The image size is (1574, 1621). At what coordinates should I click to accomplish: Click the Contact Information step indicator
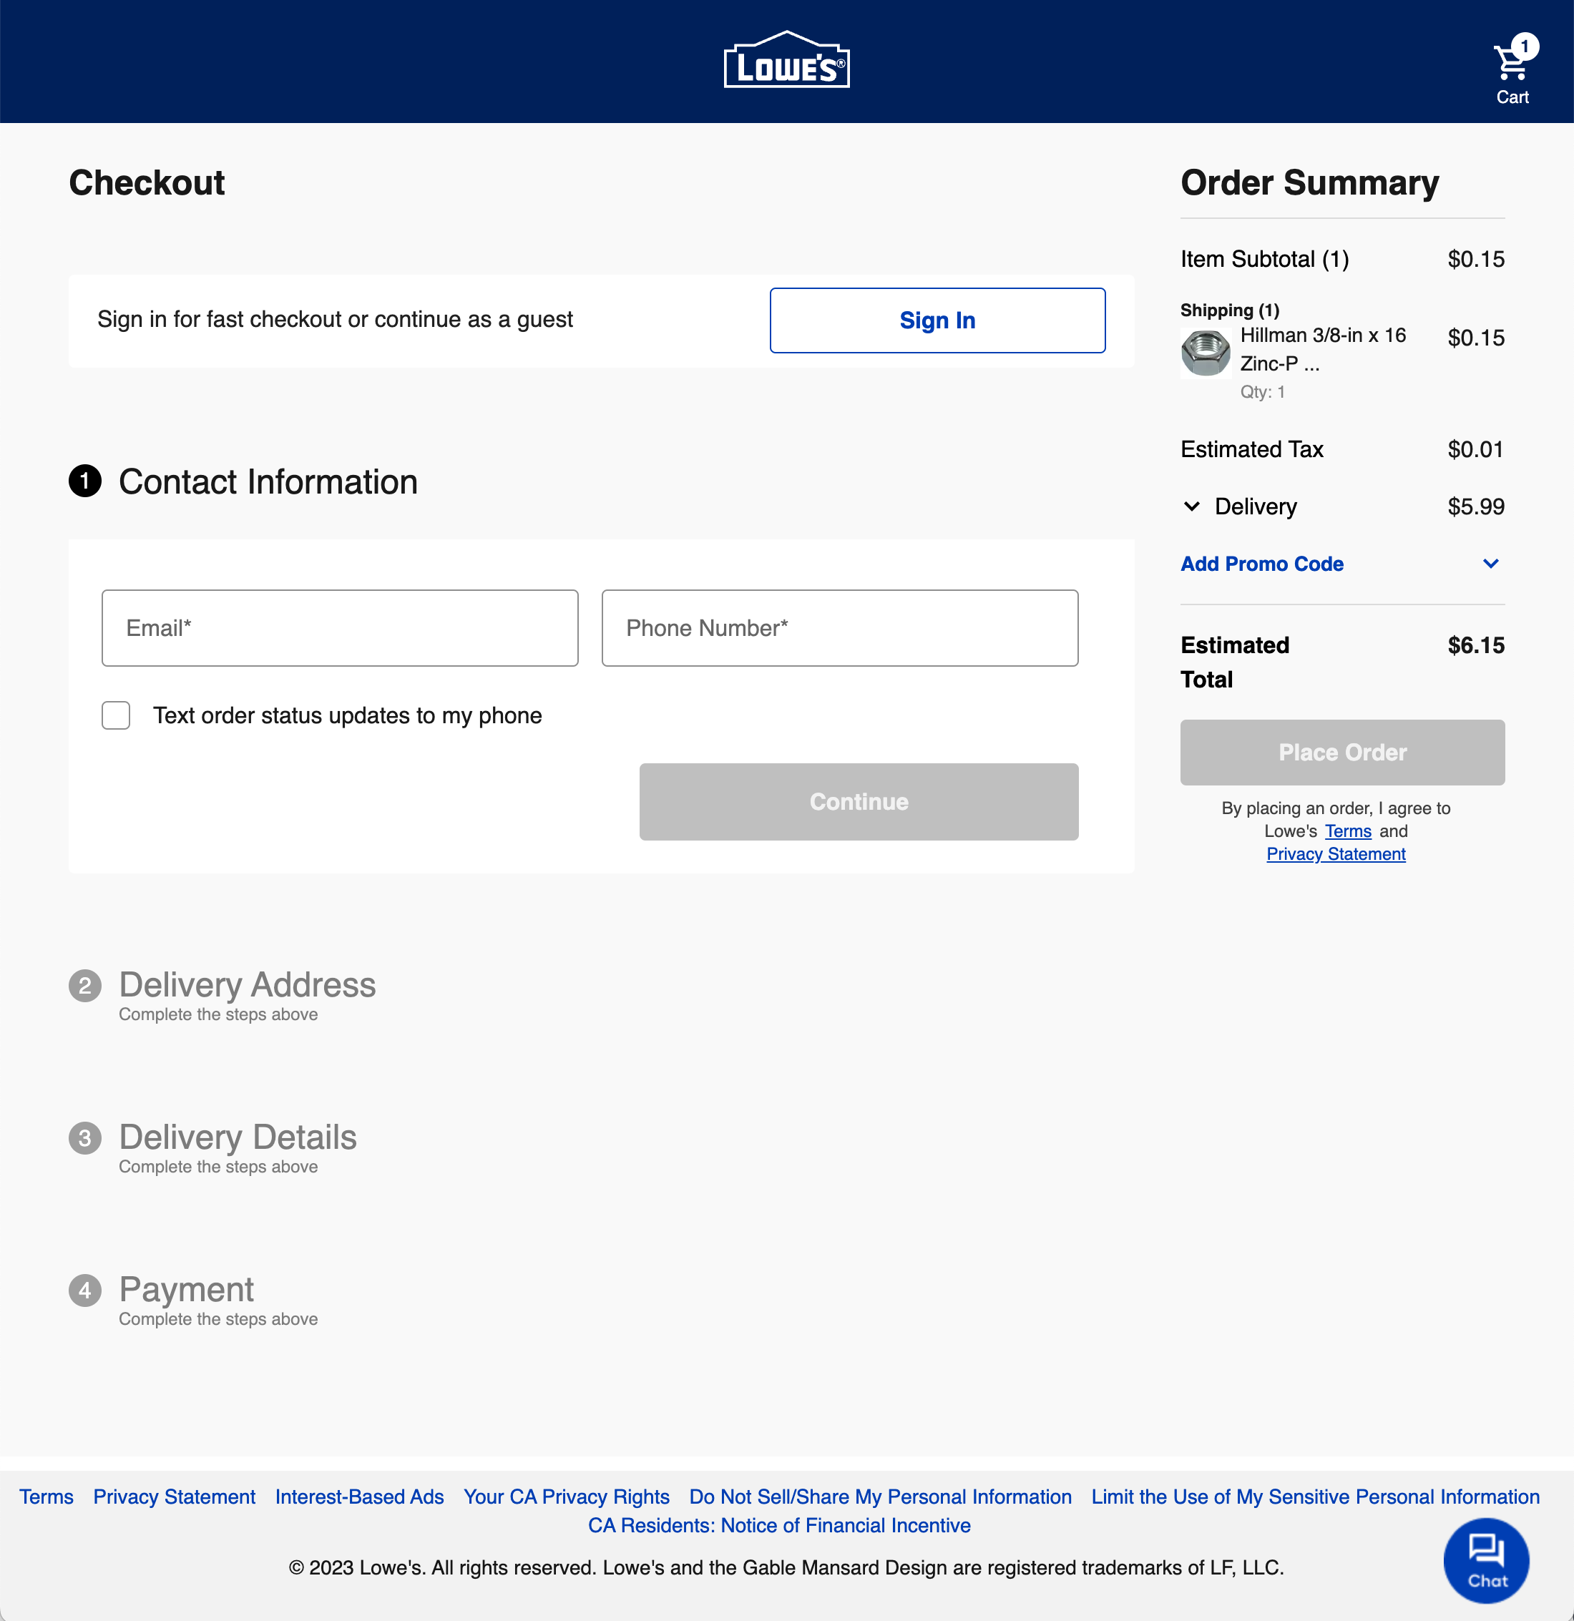click(x=84, y=481)
